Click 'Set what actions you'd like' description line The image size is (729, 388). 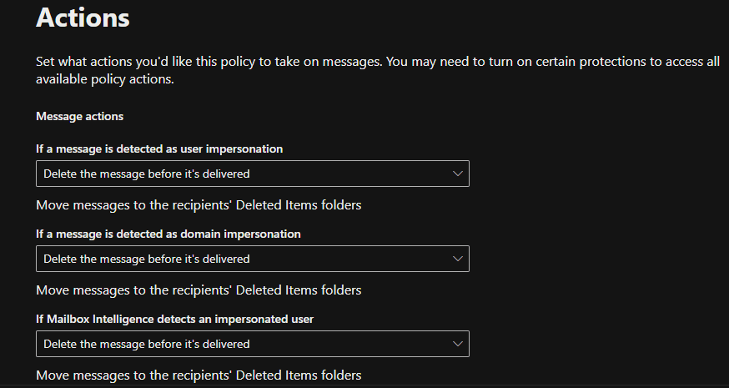(x=377, y=63)
